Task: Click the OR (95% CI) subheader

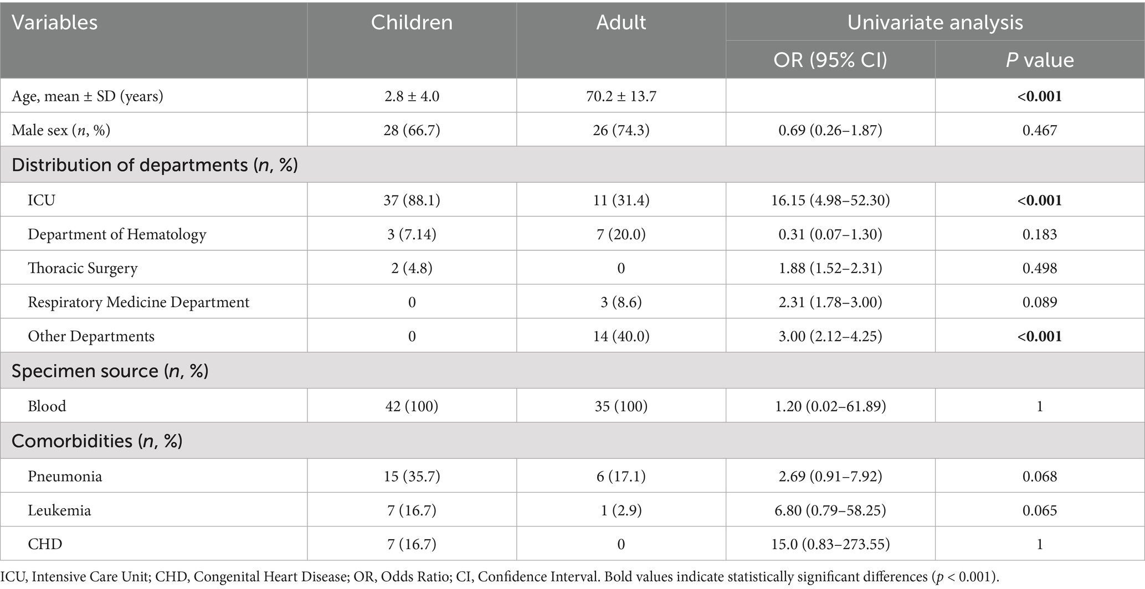Action: click(x=830, y=60)
